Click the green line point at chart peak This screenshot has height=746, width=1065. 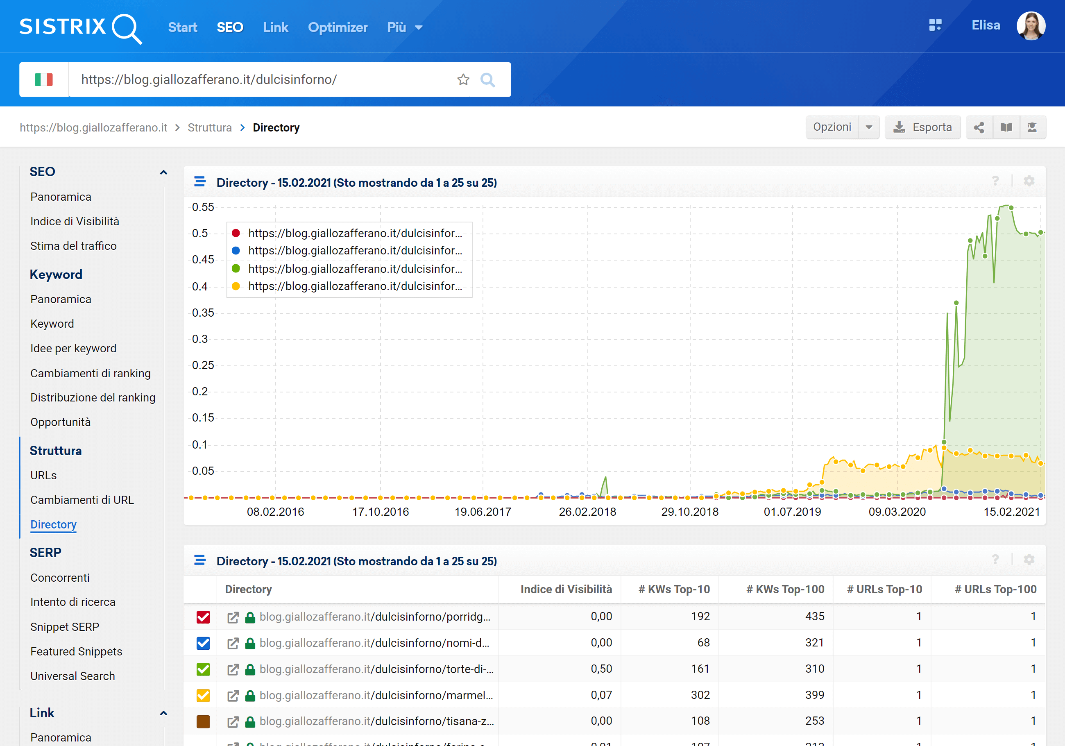point(1011,207)
